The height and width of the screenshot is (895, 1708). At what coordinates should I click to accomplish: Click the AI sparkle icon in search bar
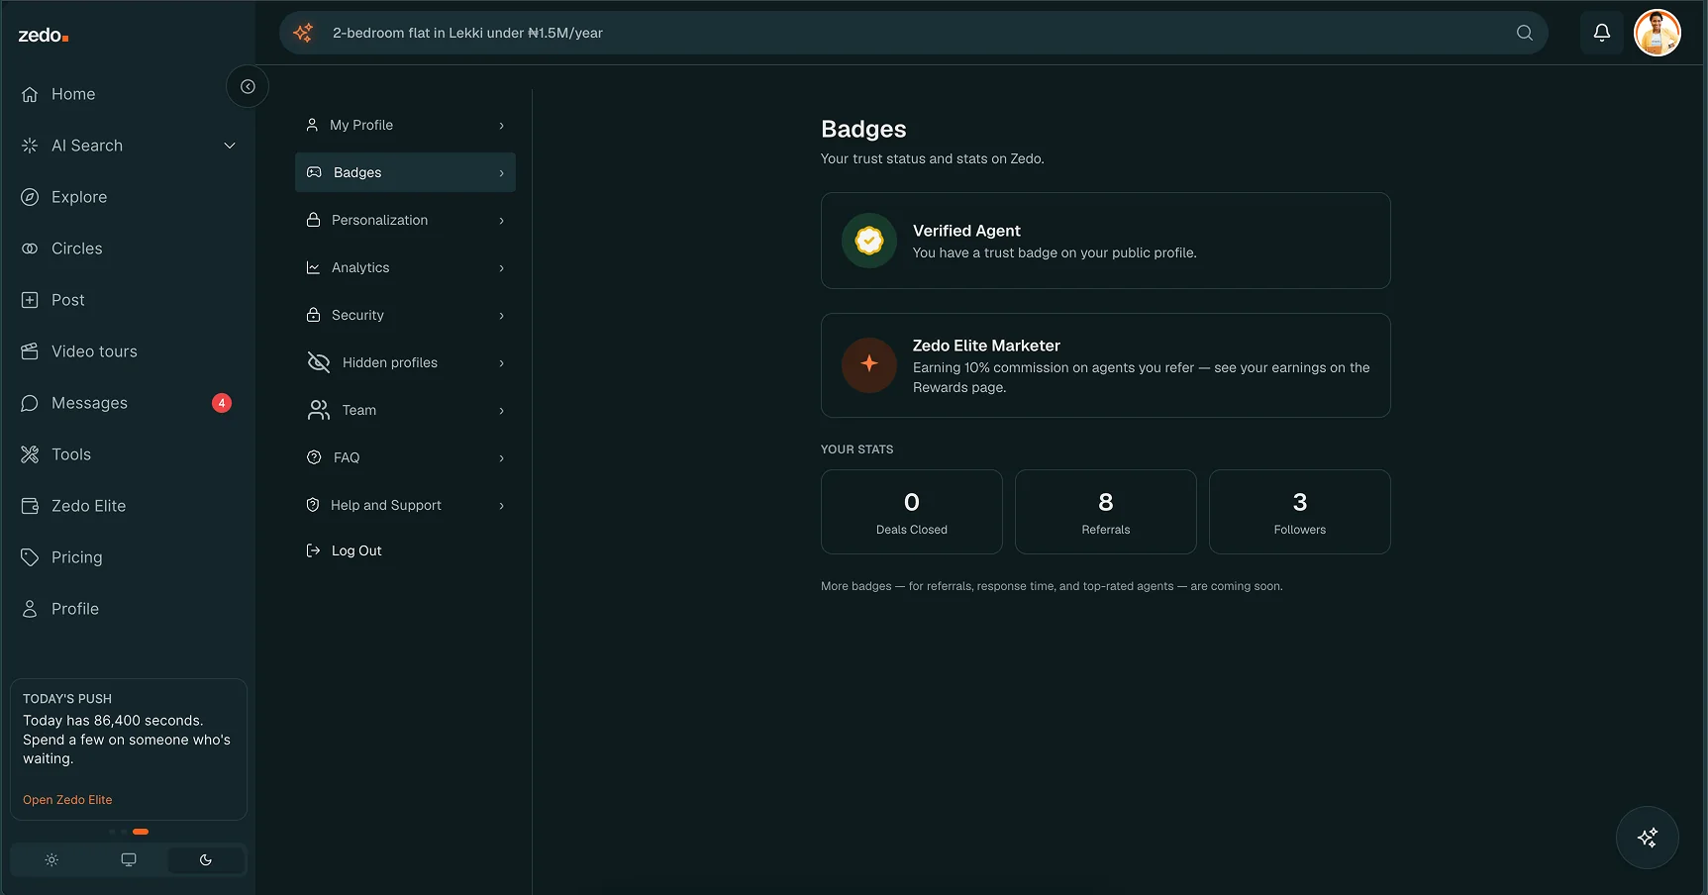coord(303,33)
